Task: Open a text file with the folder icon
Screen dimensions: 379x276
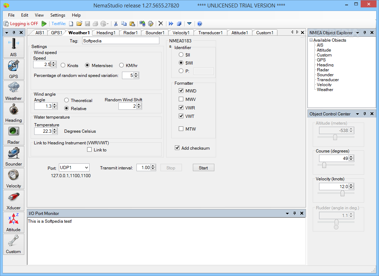Action: [x=79, y=24]
